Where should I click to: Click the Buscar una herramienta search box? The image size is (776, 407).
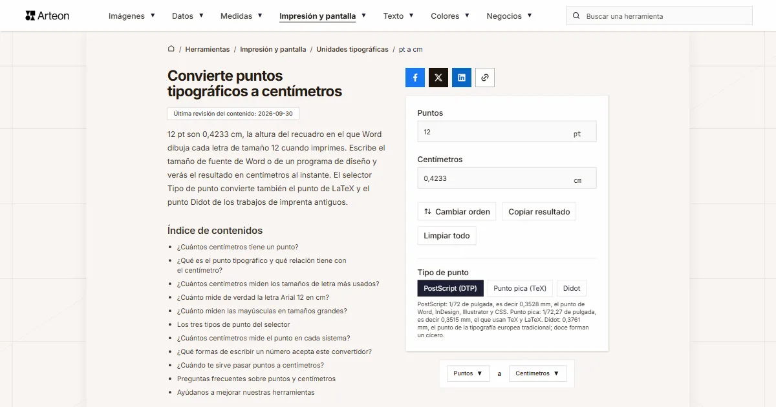tap(660, 16)
